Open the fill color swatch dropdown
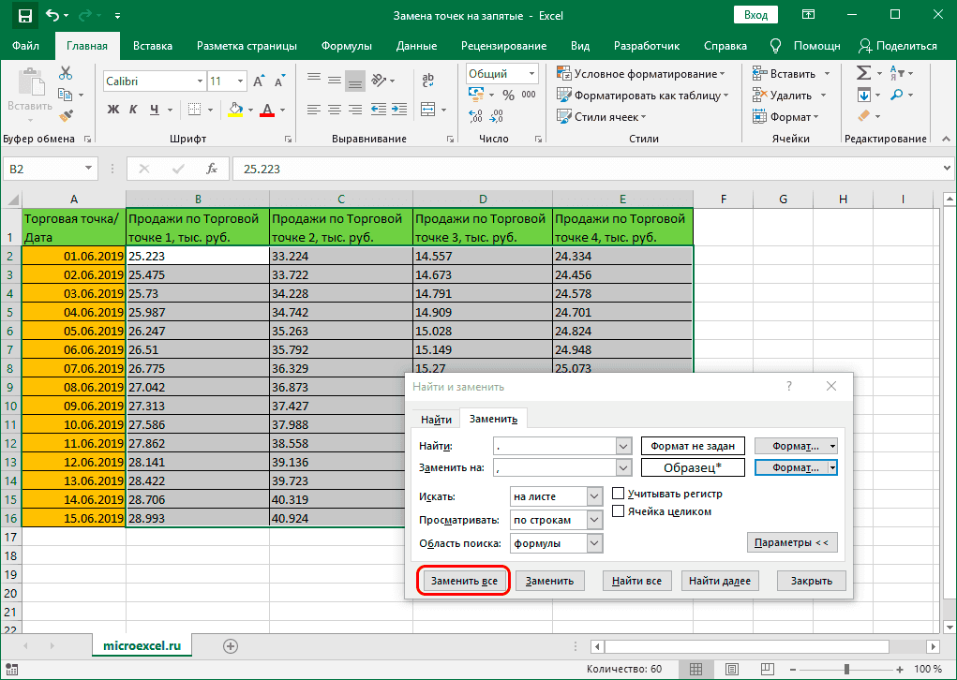This screenshot has width=957, height=680. pos(249,110)
